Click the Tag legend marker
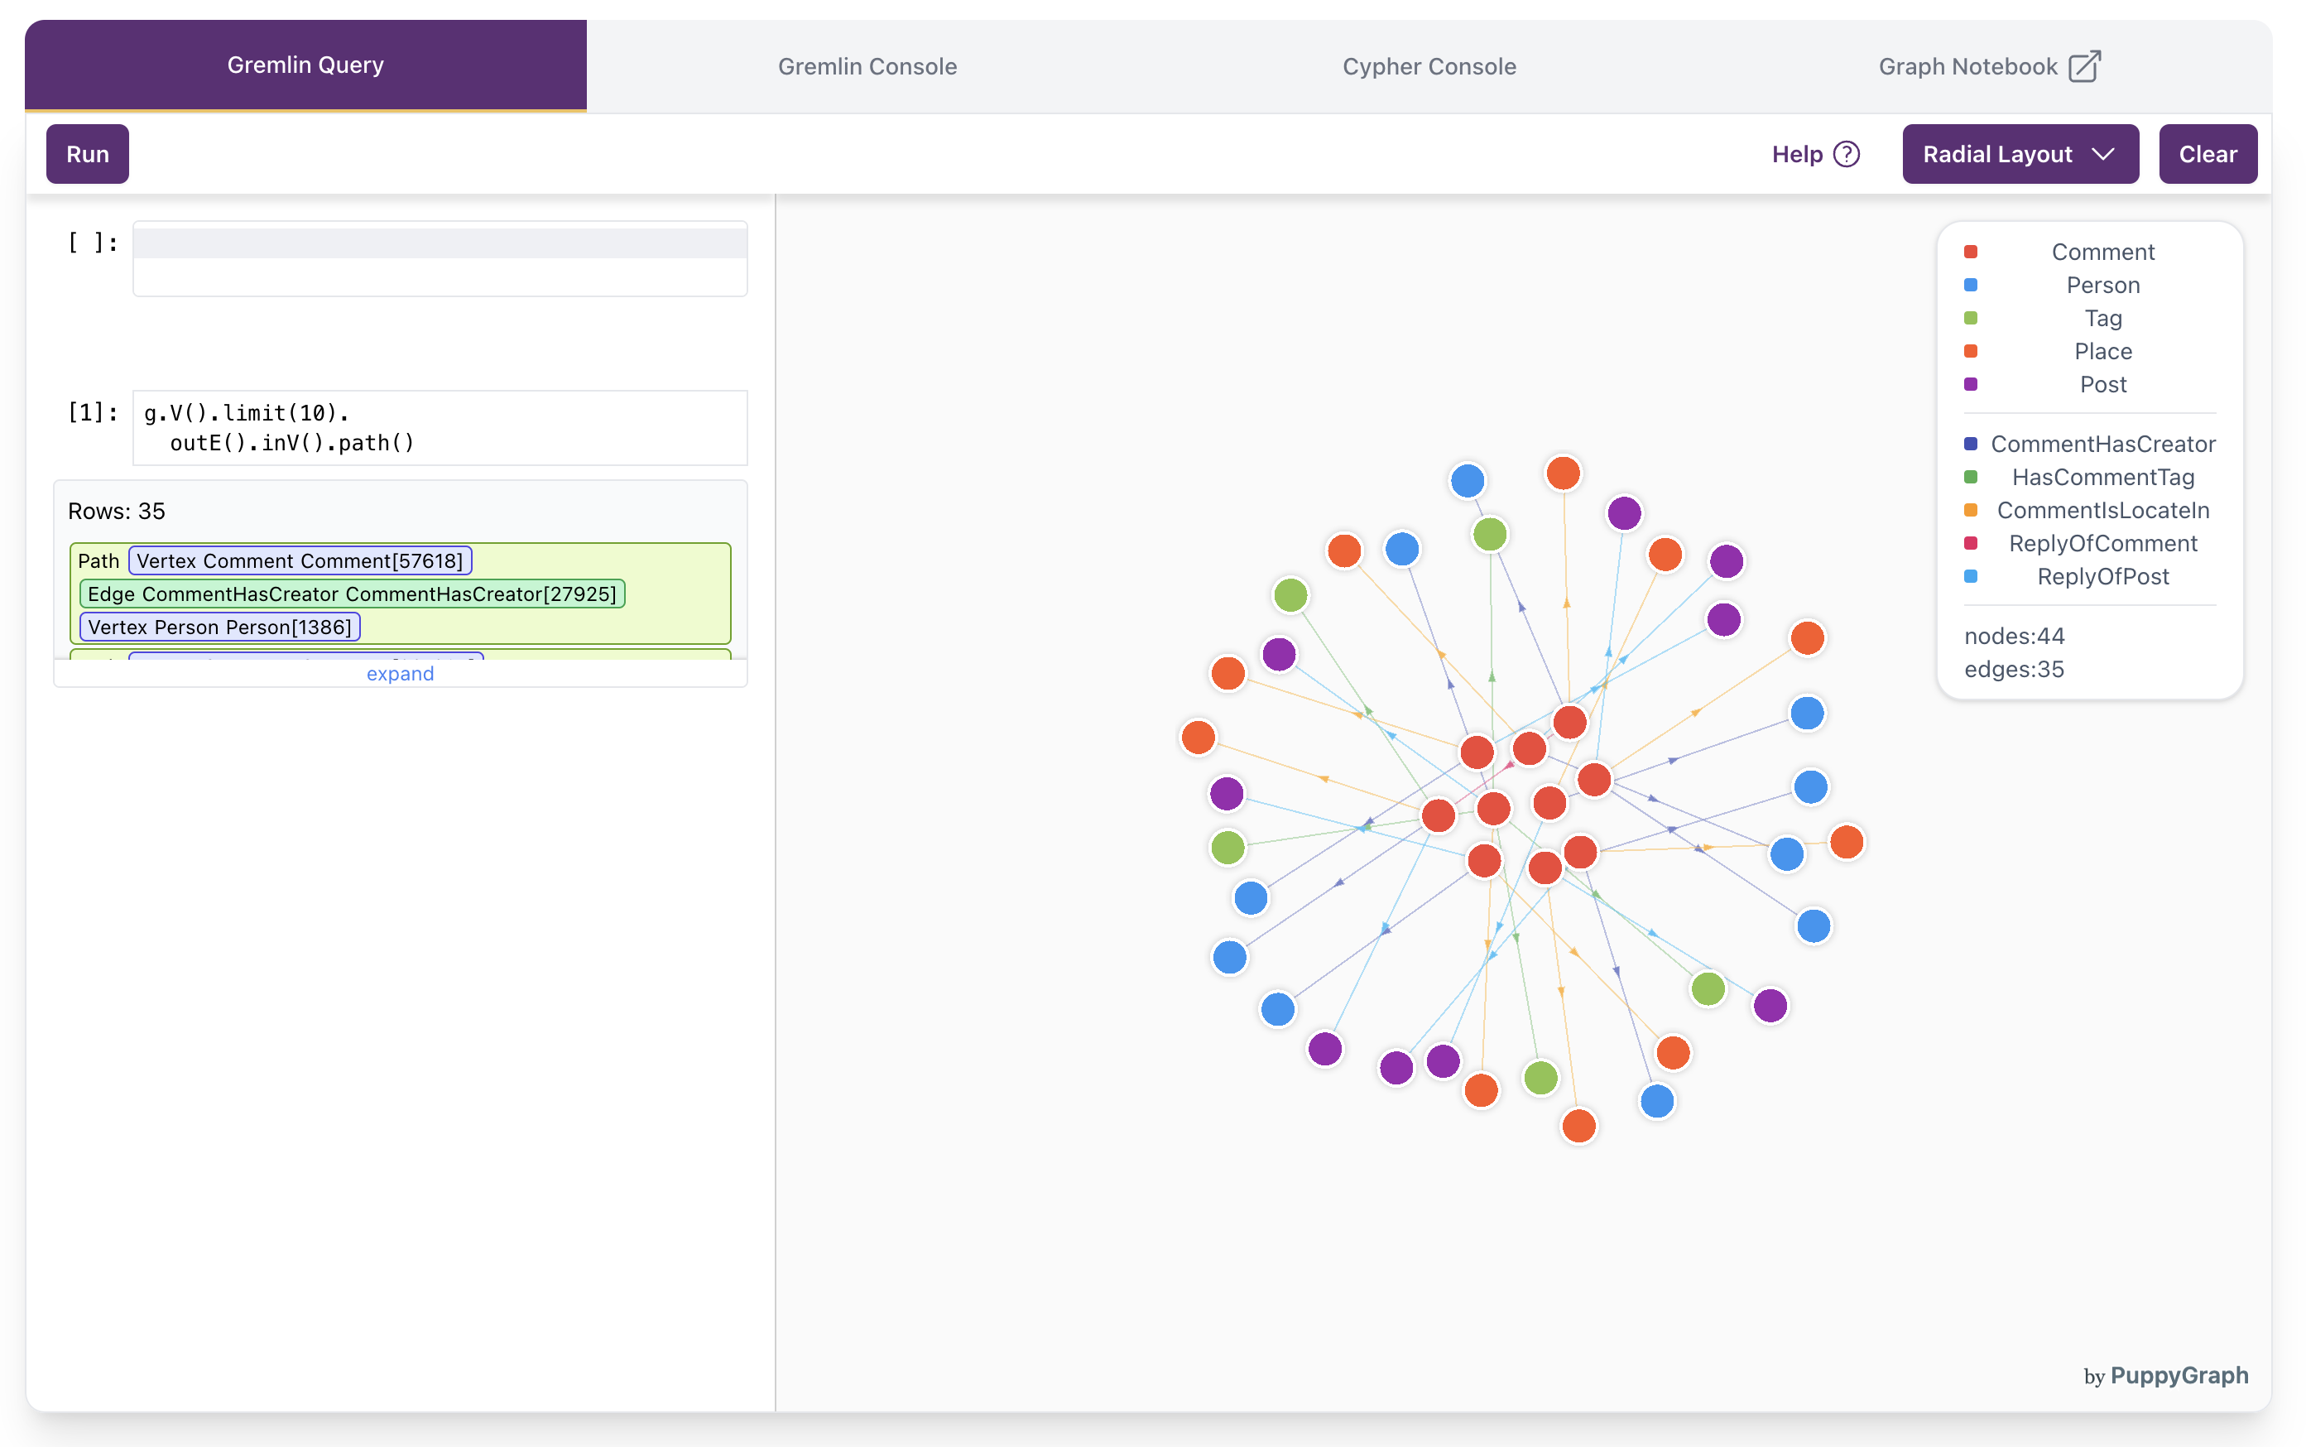Viewport: 2306px width, 1447px height. (x=1970, y=318)
